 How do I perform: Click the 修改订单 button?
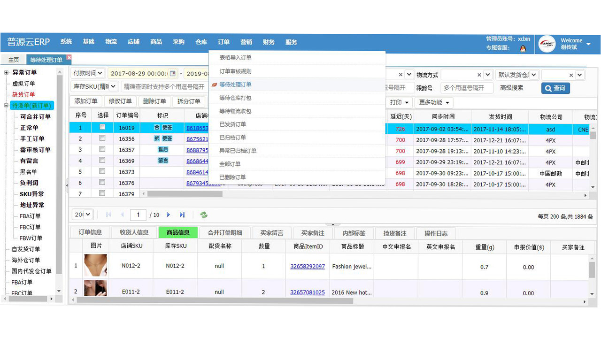120,101
